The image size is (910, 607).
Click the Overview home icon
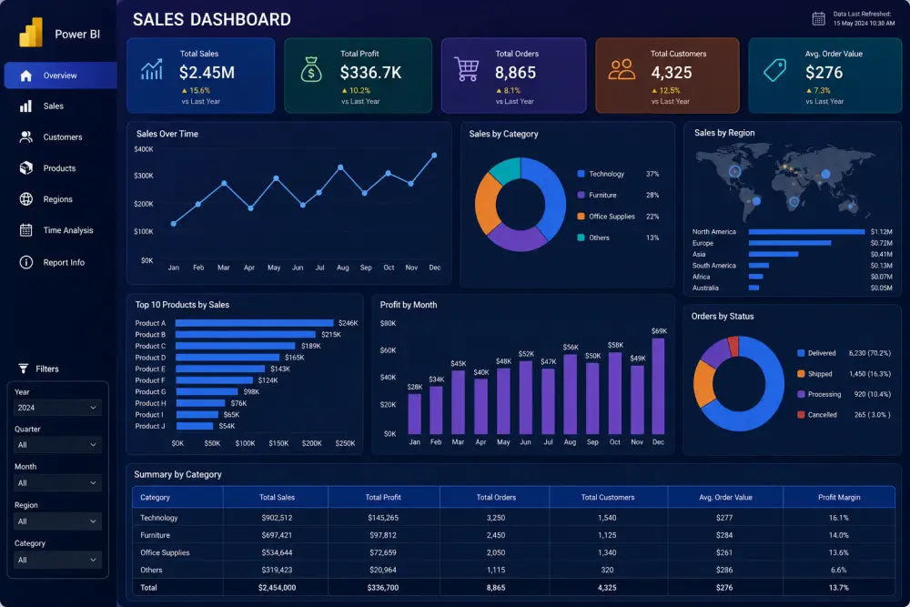click(25, 76)
